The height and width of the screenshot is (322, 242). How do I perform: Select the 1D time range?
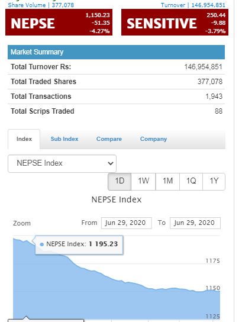(120, 181)
